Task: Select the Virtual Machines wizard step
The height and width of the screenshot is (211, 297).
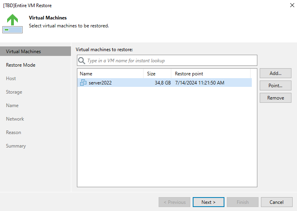Action: pyautogui.click(x=35, y=51)
